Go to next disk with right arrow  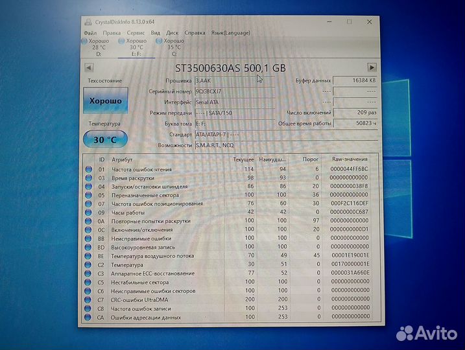372,67
